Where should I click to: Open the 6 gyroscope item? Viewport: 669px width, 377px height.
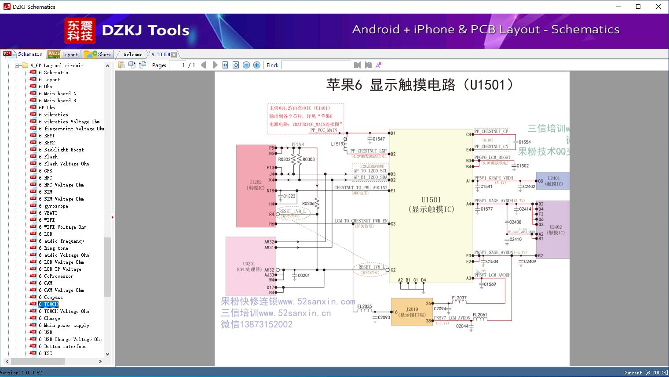[53, 206]
